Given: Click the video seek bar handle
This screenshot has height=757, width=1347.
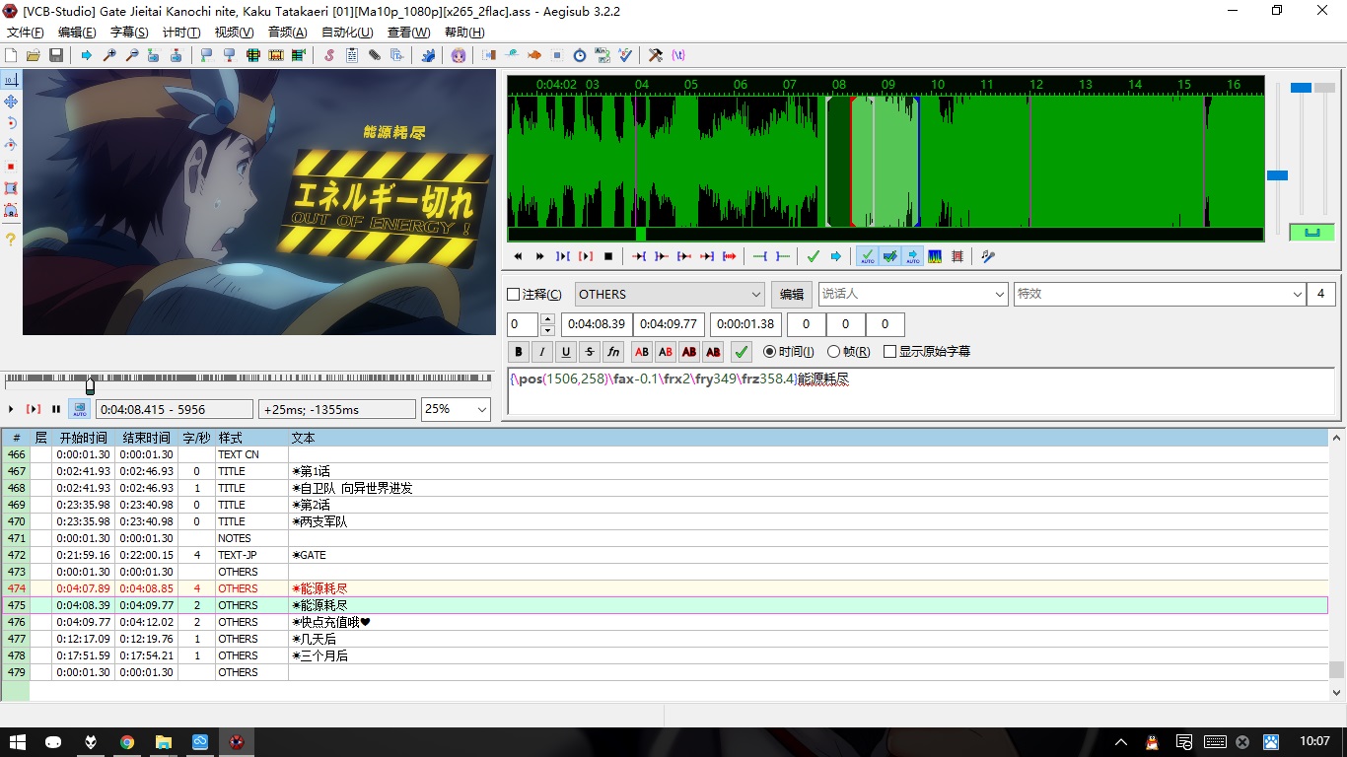Looking at the screenshot, I should click(x=90, y=385).
